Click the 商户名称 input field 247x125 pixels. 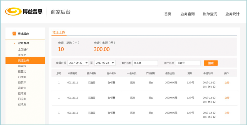[188, 63]
